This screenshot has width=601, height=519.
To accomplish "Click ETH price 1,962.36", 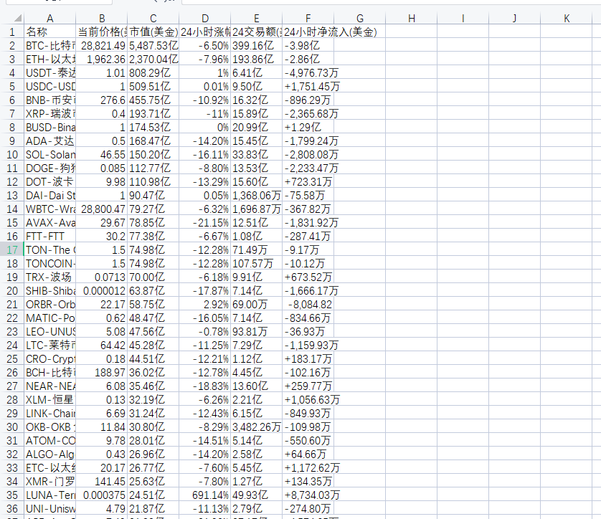I will [102, 59].
